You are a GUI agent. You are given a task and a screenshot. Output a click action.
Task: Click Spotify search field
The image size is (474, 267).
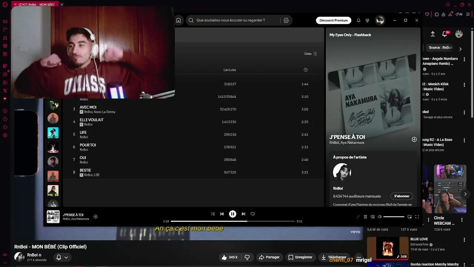tap(233, 20)
